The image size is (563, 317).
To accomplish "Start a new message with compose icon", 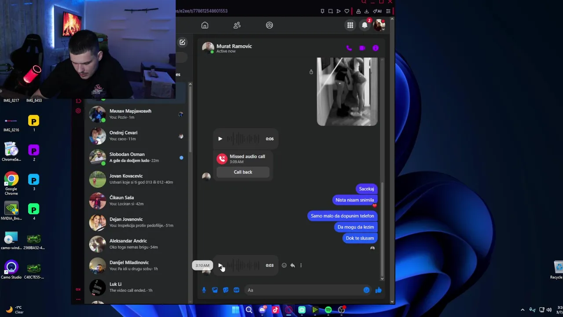I will pos(182,42).
